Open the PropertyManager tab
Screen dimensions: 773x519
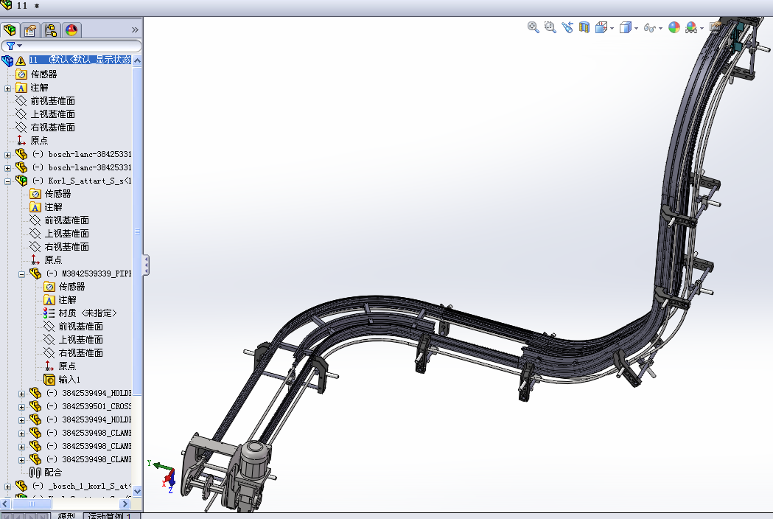point(30,30)
